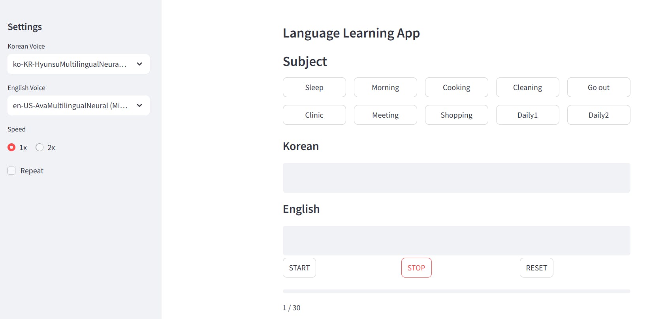
Task: Click the English Voice label
Action: 26,88
